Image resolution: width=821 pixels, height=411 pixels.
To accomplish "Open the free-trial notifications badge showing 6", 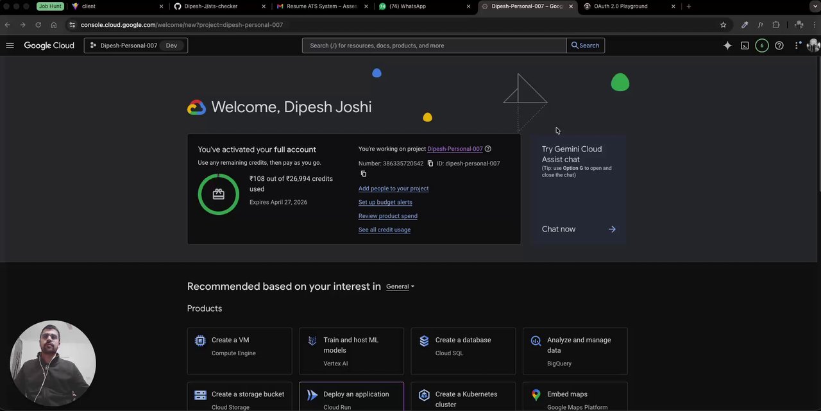I will tap(762, 46).
